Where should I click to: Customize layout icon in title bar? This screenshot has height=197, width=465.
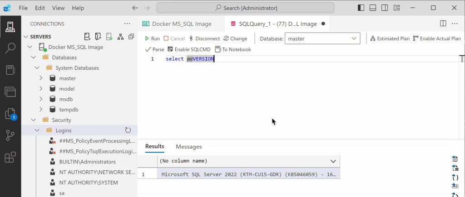coord(397,8)
